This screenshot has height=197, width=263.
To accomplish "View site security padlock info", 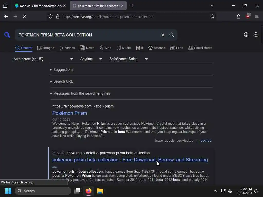I will point(58,17).
